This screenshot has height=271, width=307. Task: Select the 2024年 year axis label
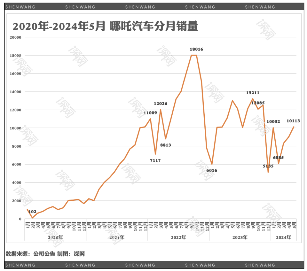pos(283,237)
